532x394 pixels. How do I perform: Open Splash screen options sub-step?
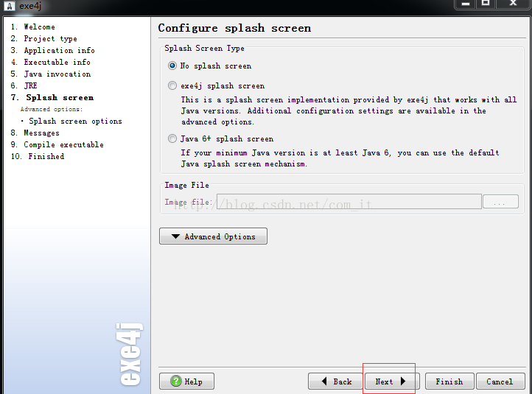[75, 121]
